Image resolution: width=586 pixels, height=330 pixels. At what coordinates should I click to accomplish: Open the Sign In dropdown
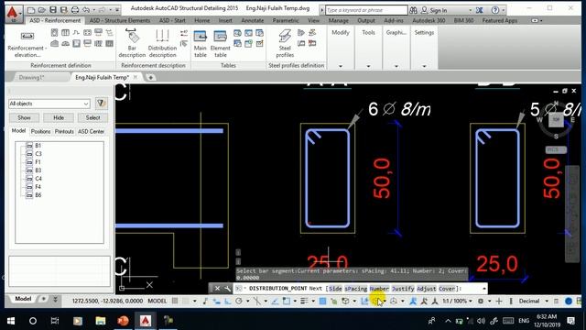click(470, 10)
